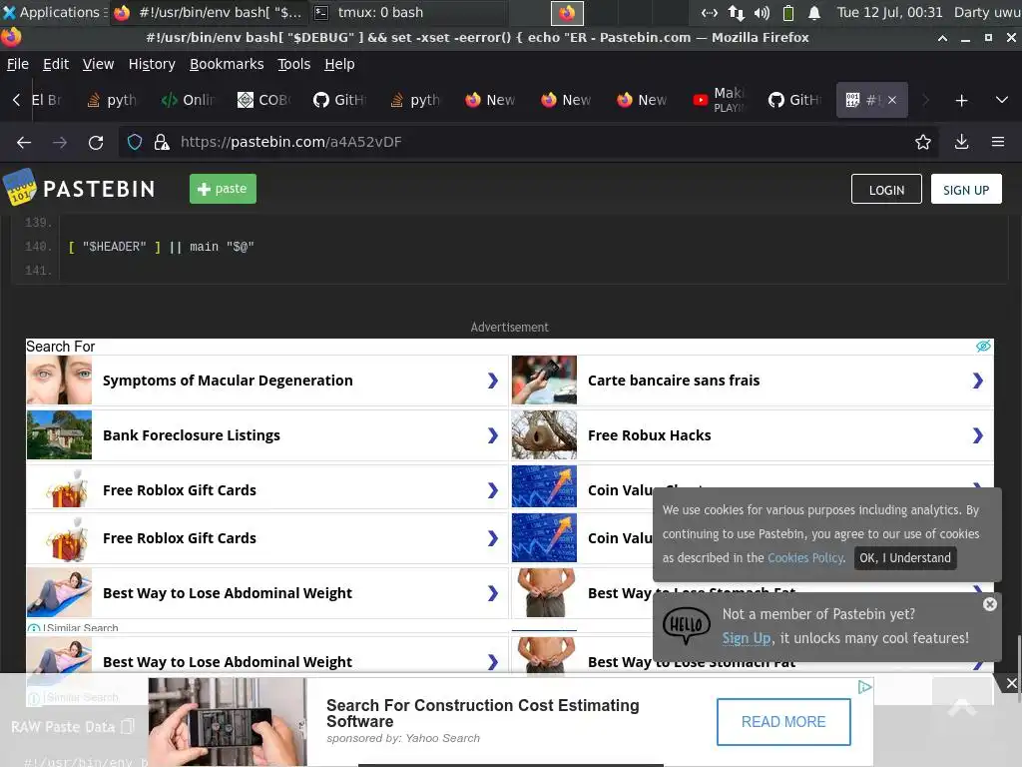Screen dimensions: 1022x767
Task: Switch to the first GitHub tab
Action: coord(339,100)
